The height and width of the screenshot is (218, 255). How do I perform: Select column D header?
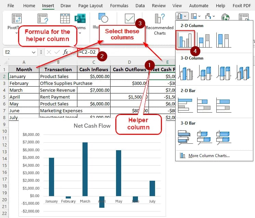tap(129, 62)
